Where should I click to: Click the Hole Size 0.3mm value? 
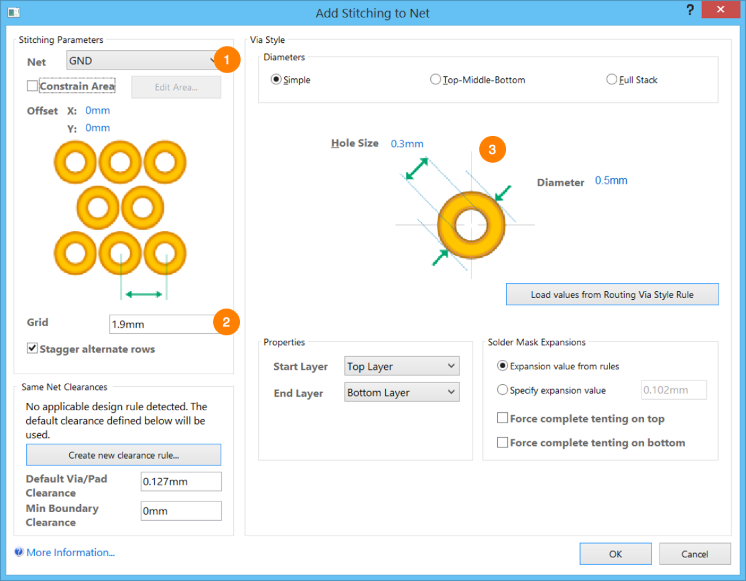pos(407,143)
